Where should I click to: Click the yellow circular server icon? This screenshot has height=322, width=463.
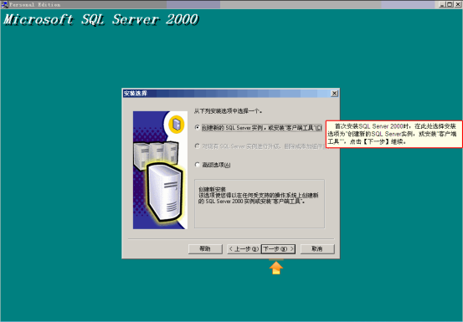point(177,124)
